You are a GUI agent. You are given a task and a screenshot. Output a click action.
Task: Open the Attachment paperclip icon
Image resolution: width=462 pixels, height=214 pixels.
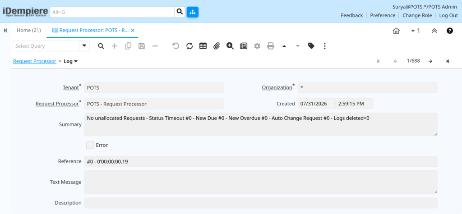click(217, 46)
